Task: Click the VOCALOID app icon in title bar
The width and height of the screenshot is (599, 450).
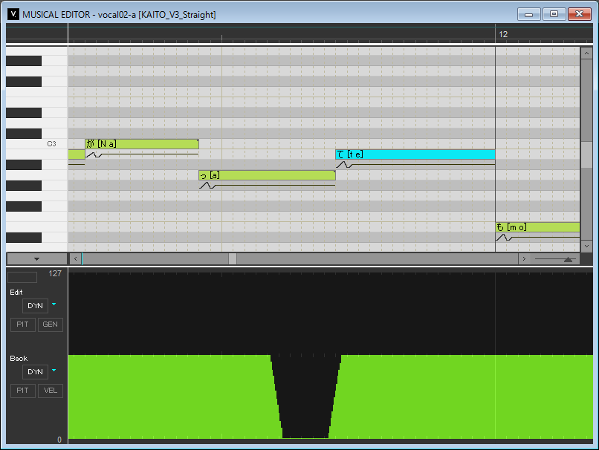Action: [x=13, y=15]
